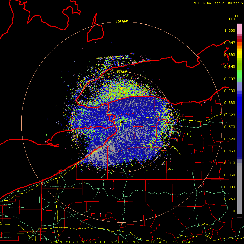Click the NEXLAB-College of DuPage header text
The height and width of the screenshot is (244, 244).
[x=217, y=3]
